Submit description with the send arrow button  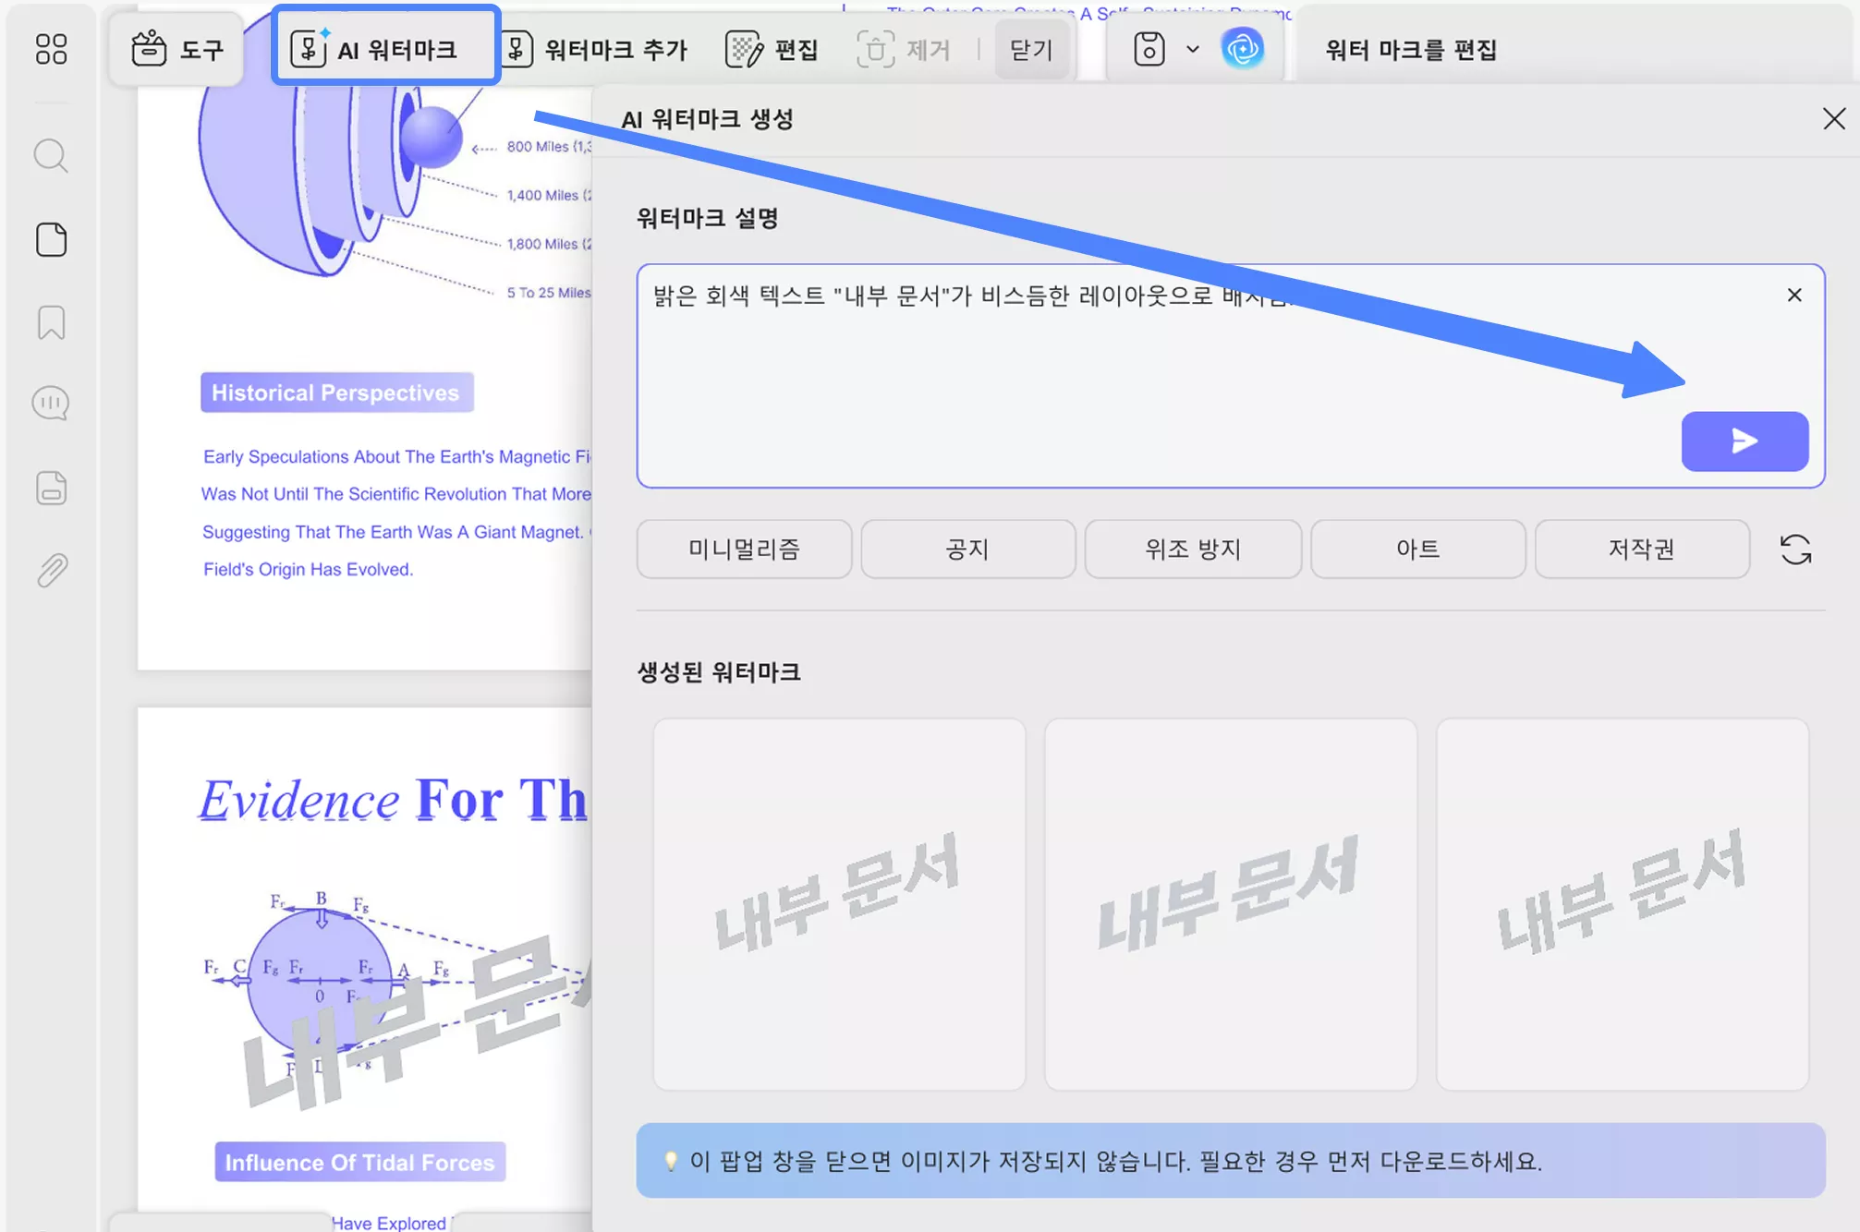coord(1745,441)
